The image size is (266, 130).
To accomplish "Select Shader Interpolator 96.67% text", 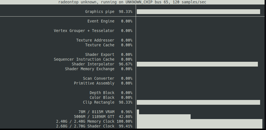I will 102,64.
